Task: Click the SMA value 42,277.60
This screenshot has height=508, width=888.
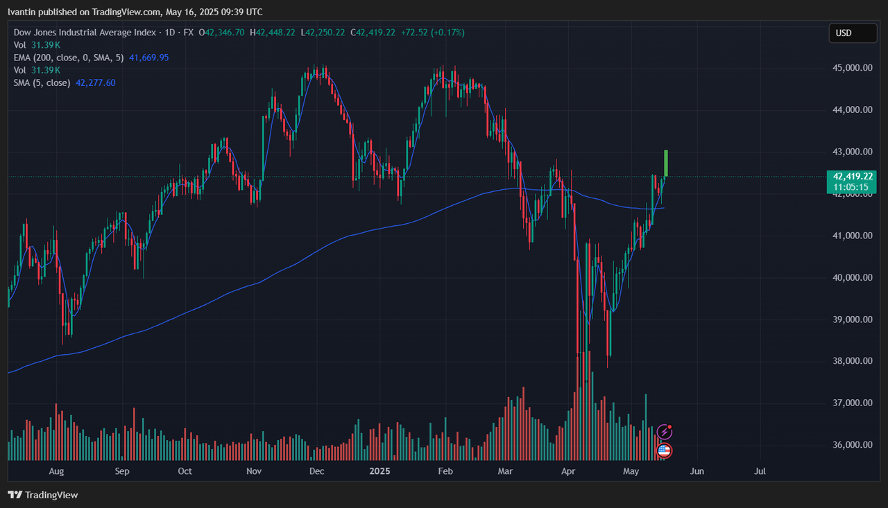Action: point(96,82)
